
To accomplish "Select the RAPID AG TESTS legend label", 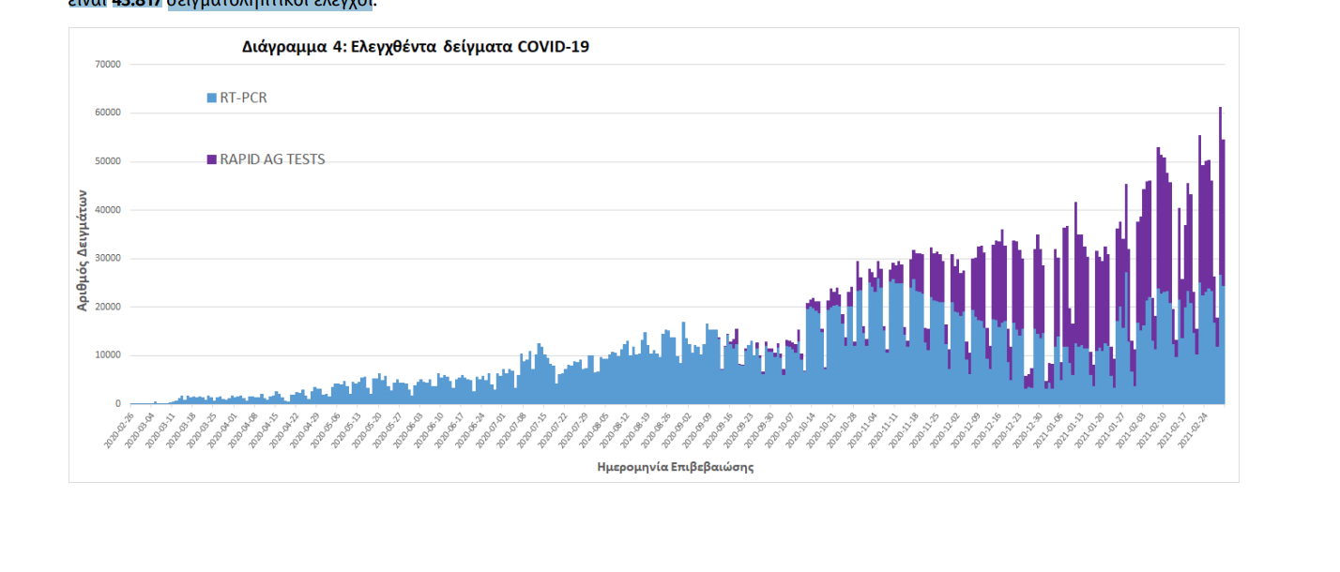I will click(x=272, y=159).
